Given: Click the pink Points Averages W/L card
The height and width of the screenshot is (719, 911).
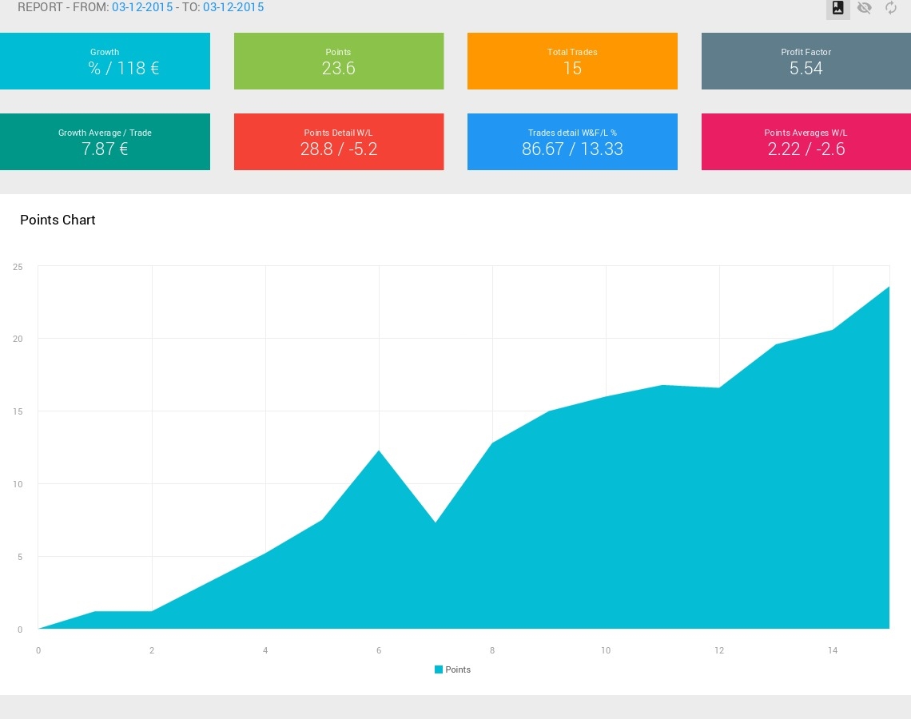Looking at the screenshot, I should [x=806, y=141].
